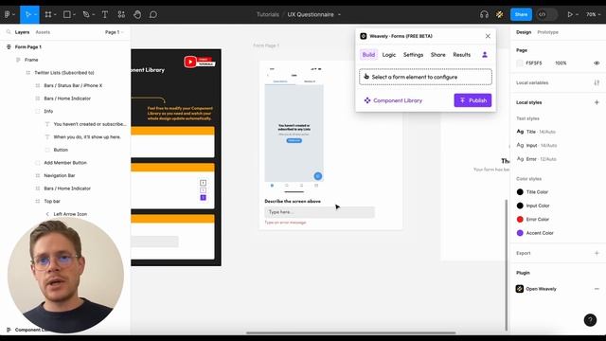
Task: Select the Error Color red swatch
Action: click(520, 219)
